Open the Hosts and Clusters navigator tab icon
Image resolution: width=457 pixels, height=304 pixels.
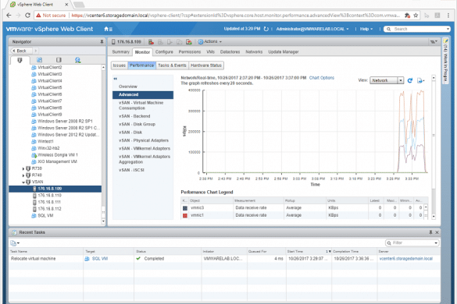click(x=20, y=60)
